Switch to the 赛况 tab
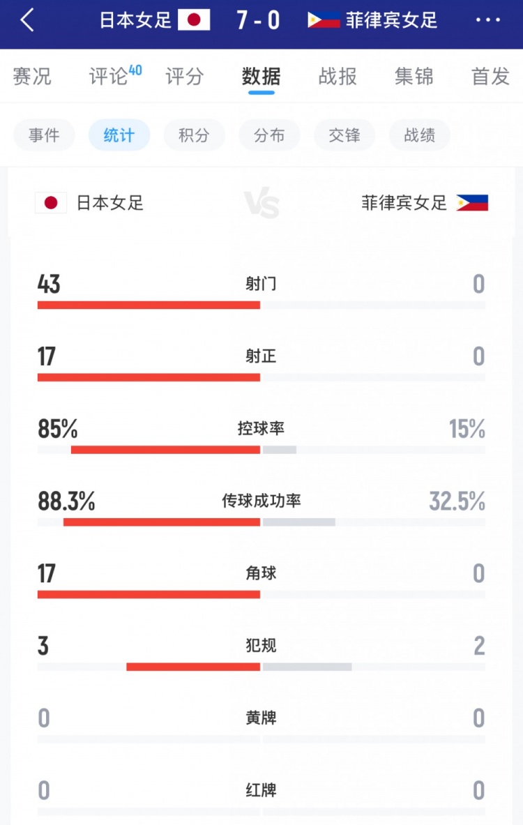 tap(32, 77)
